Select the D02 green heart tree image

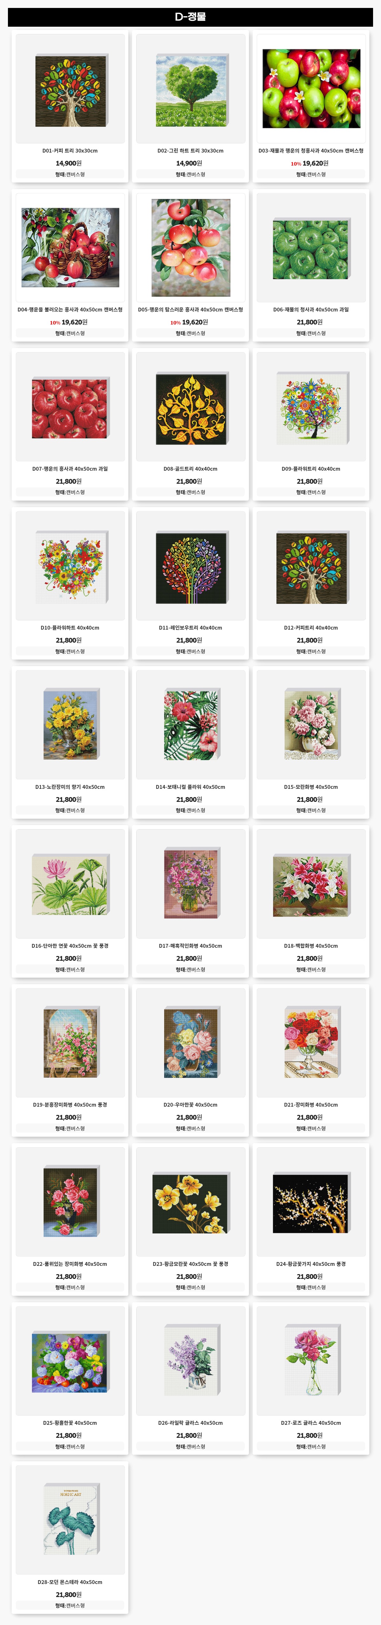point(191,89)
